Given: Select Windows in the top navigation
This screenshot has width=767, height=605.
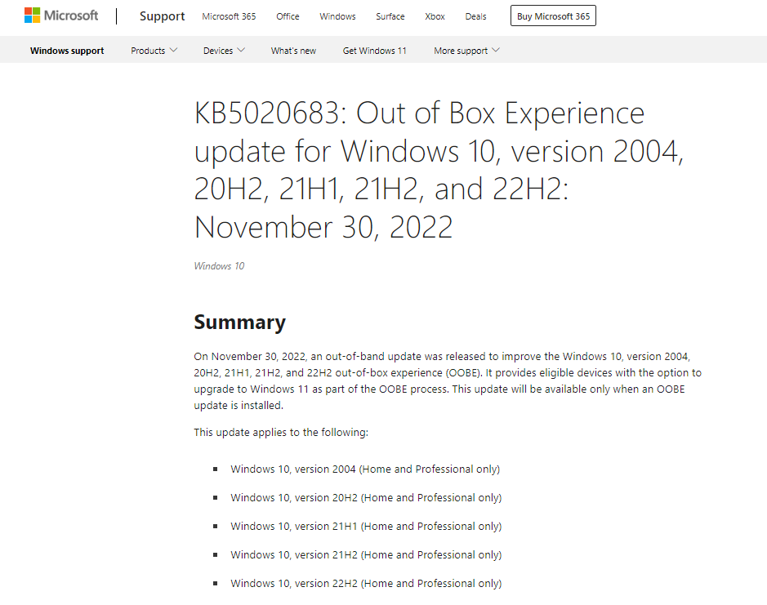Looking at the screenshot, I should pyautogui.click(x=337, y=16).
